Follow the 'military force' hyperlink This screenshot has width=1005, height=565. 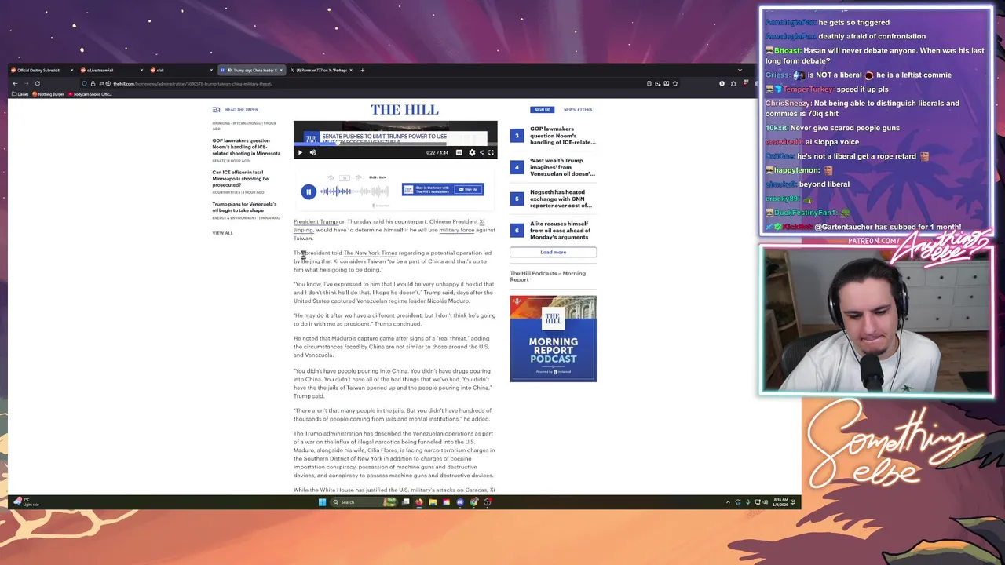[x=457, y=230]
